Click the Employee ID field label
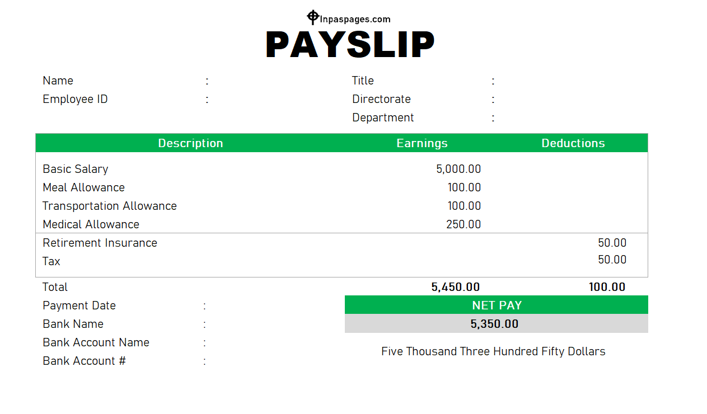The image size is (707, 414). [75, 99]
